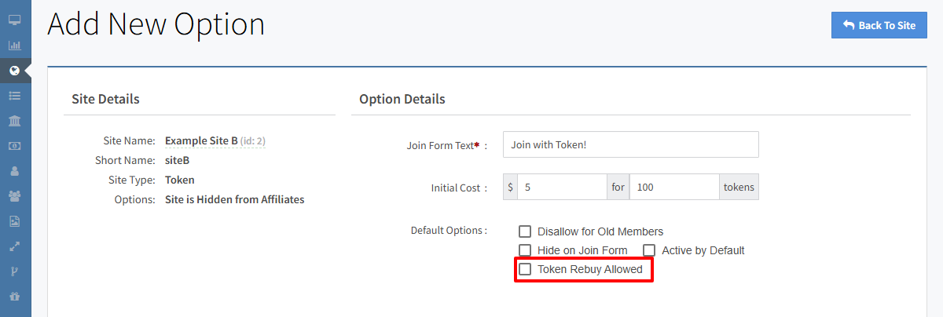The image size is (943, 317).
Task: Open the list icon in sidebar
Action: point(14,95)
